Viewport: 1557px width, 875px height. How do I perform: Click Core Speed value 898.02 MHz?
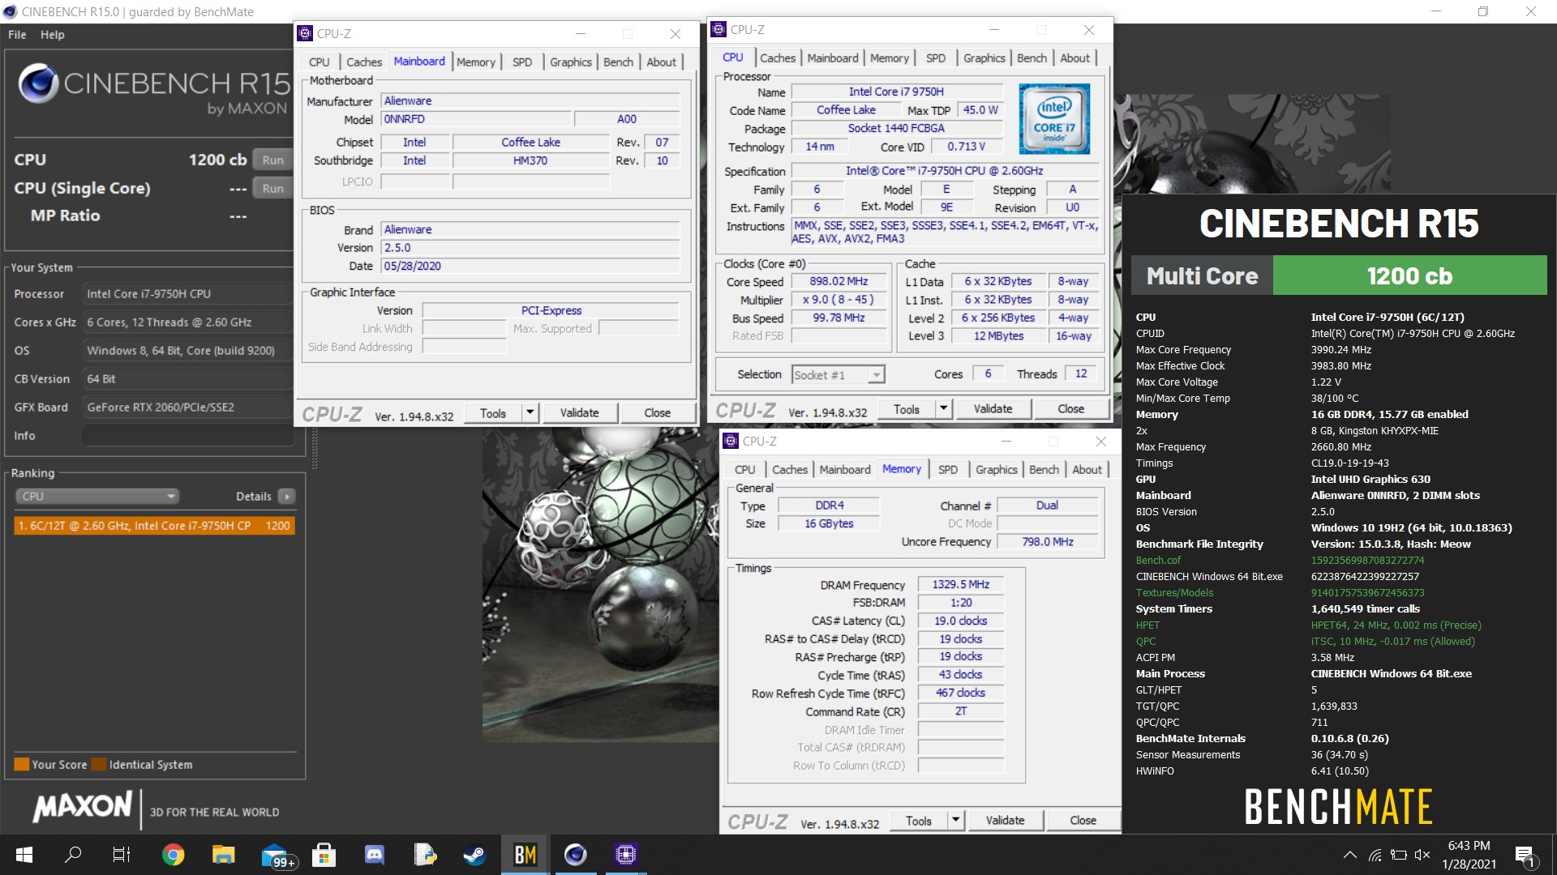pyautogui.click(x=839, y=281)
